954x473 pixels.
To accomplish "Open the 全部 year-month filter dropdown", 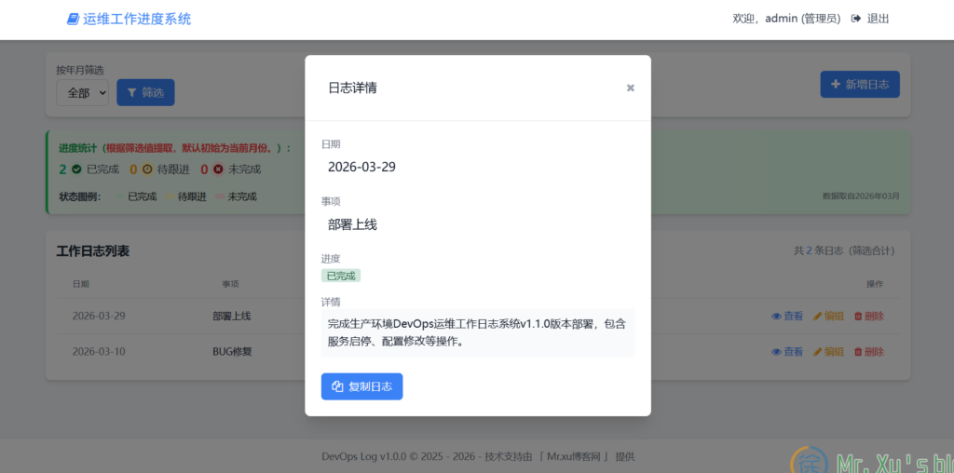I will tap(83, 92).
